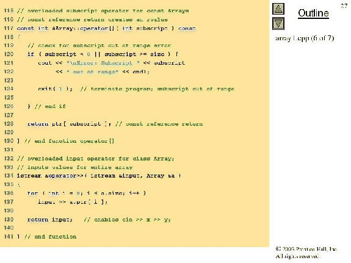Select line 115 overloaded subscript operator comment

[x=103, y=11]
